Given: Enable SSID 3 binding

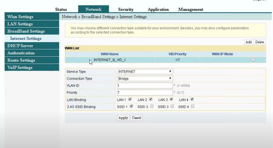Looking at the screenshot, I should point(172,106).
